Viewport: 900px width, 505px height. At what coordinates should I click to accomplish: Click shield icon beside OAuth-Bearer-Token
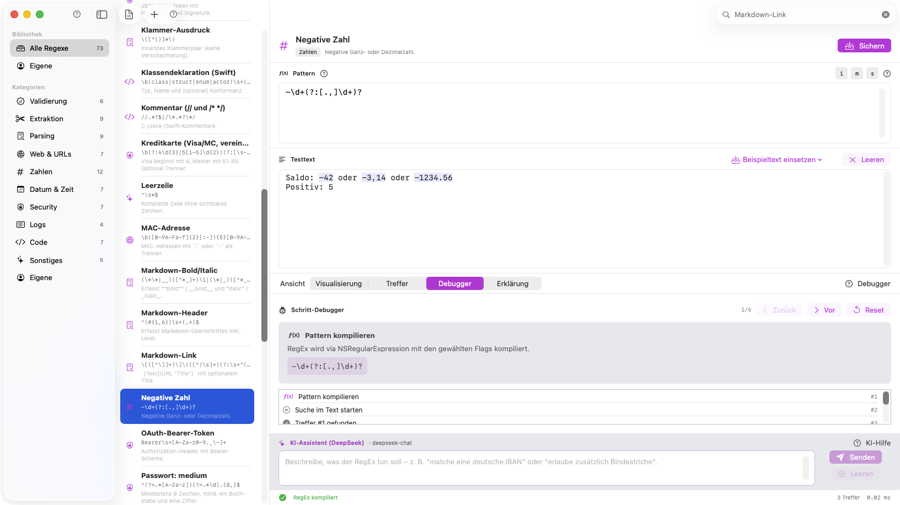pos(130,445)
